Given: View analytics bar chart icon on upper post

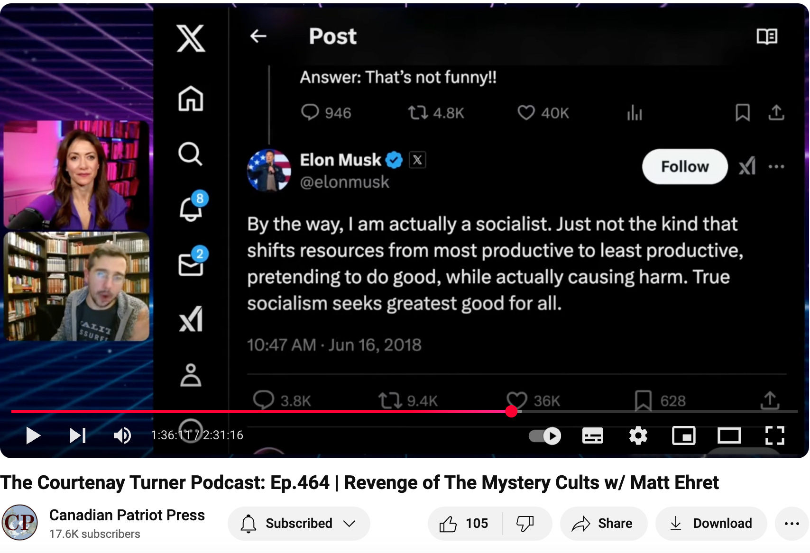Looking at the screenshot, I should 634,113.
